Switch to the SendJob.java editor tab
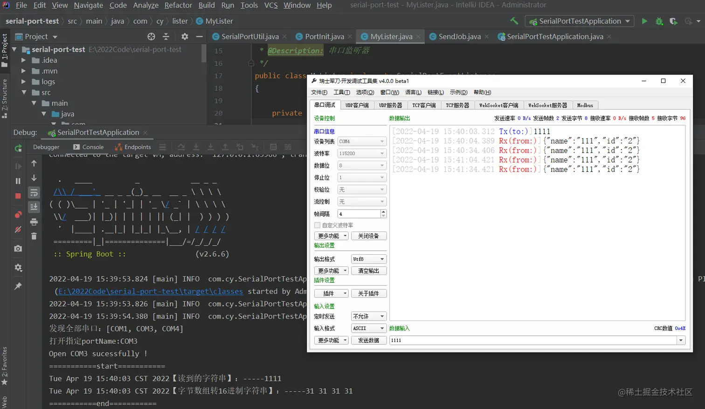 point(459,36)
